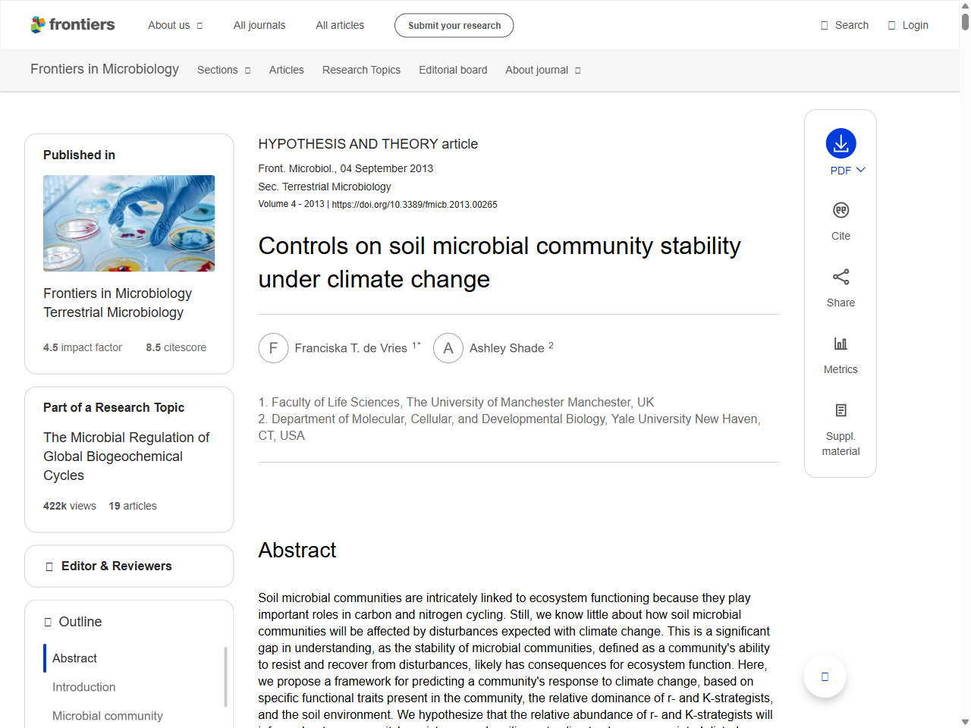971x728 pixels.
Task: Select All journals in the navigation
Action: 259,25
